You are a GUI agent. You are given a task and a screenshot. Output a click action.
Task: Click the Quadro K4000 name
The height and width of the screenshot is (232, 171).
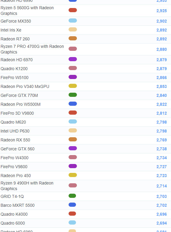click(x=14, y=214)
